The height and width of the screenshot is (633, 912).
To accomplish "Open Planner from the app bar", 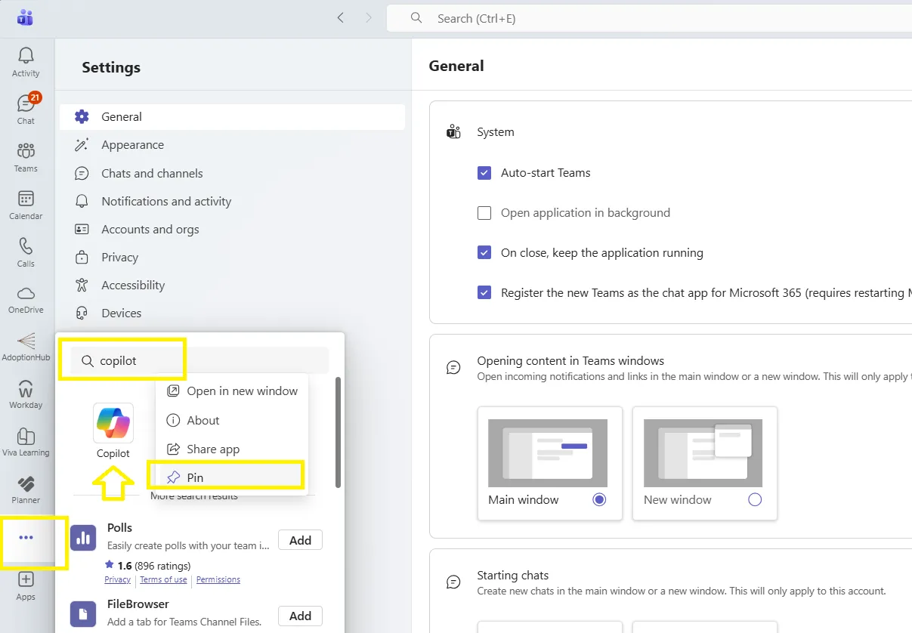I will (x=26, y=489).
